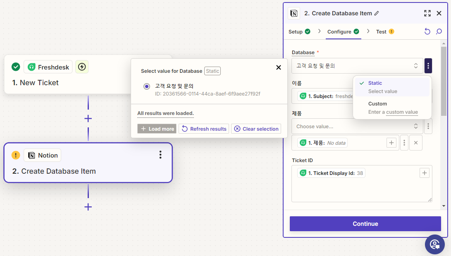Click the Notion logo in the panel header
Image resolution: width=451 pixels, height=256 pixels.
click(294, 13)
